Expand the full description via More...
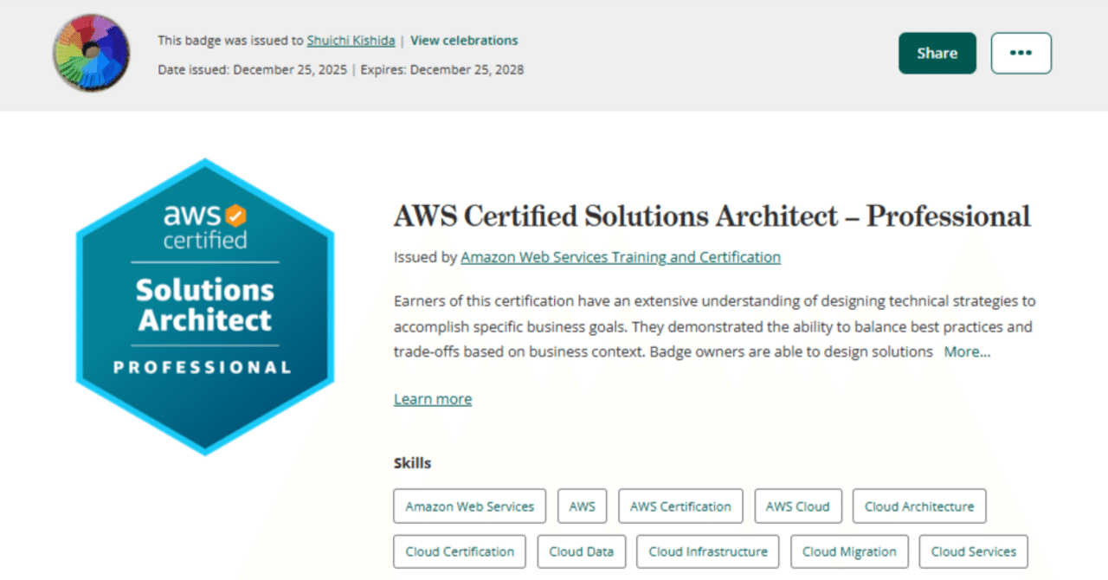 tap(967, 351)
